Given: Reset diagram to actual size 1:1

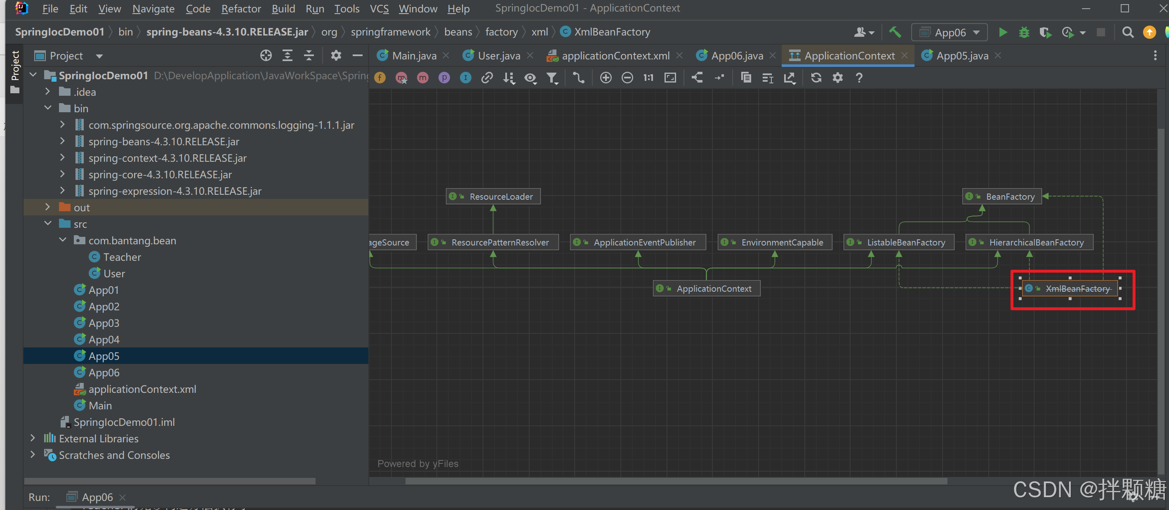Looking at the screenshot, I should (x=648, y=78).
